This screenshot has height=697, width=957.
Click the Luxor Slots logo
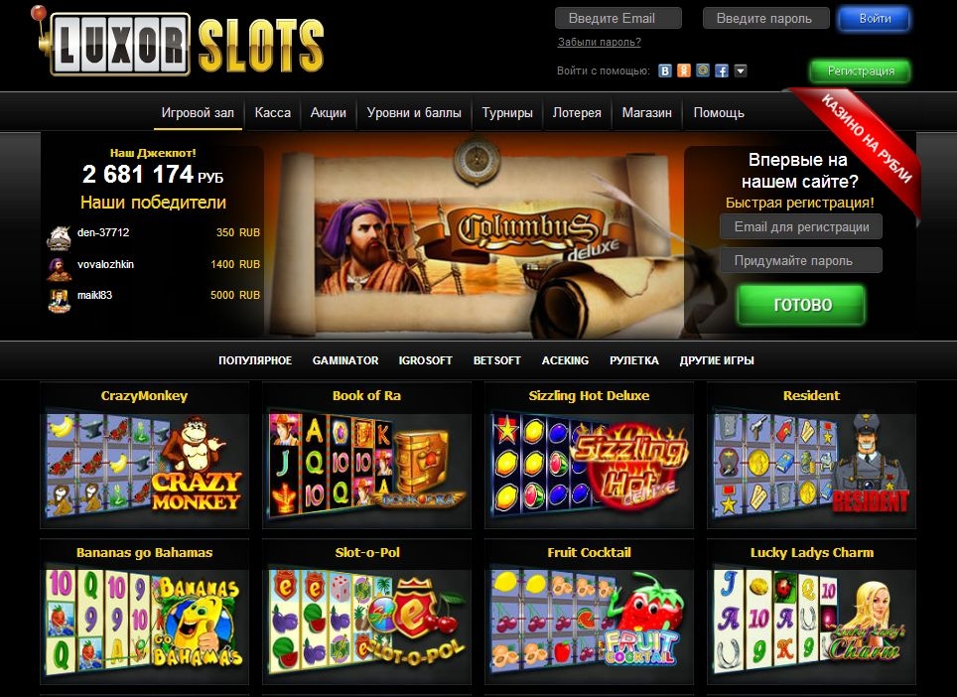point(179,43)
